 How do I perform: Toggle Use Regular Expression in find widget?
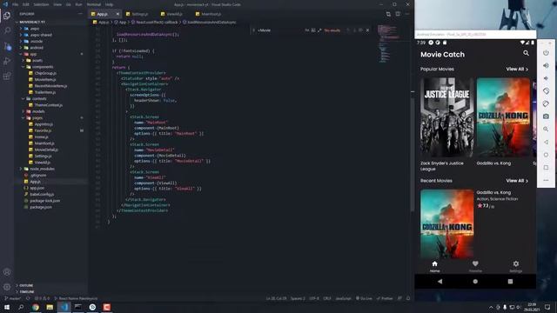coord(319,30)
